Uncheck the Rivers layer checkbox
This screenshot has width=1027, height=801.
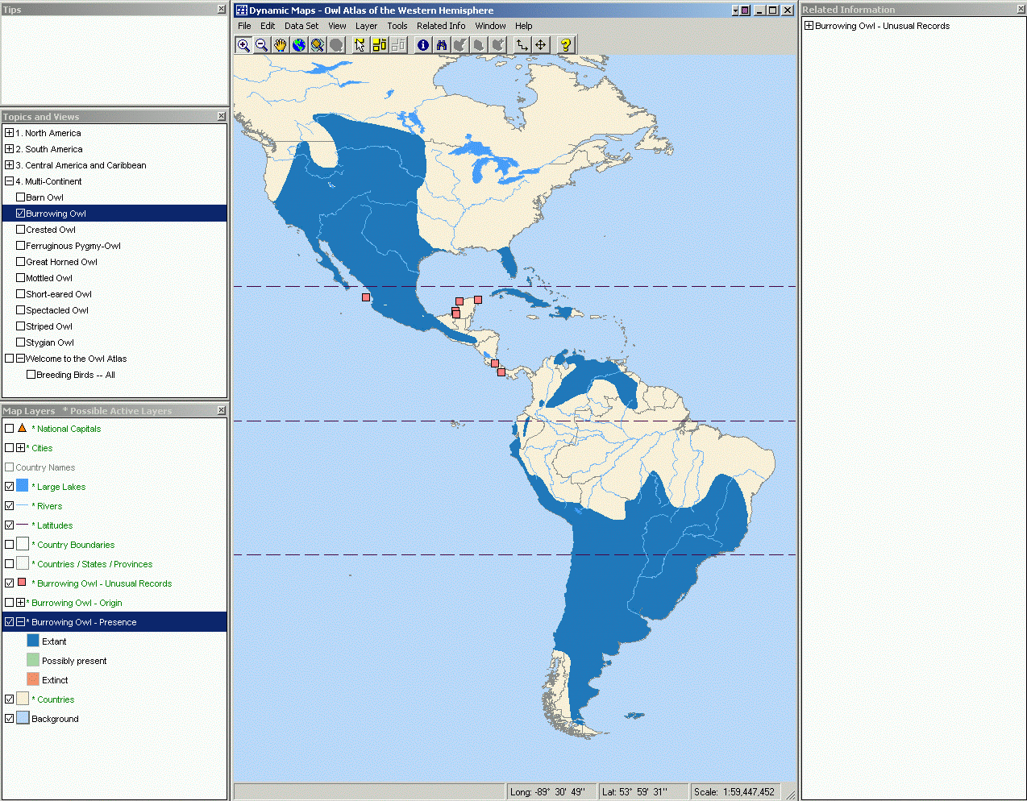pos(10,506)
